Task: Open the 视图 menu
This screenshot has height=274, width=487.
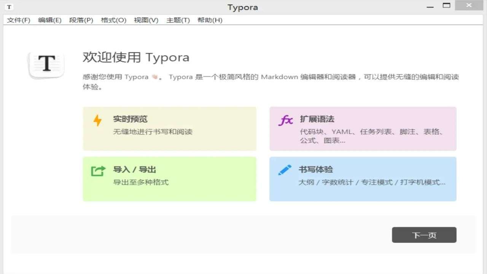Action: coord(146,20)
